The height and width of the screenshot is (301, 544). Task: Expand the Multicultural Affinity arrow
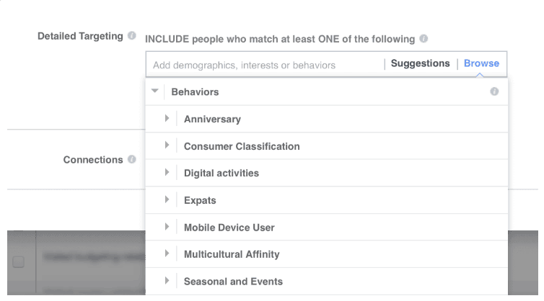coord(167,253)
